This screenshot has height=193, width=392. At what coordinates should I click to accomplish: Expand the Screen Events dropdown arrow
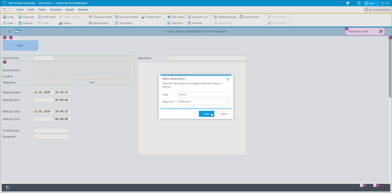tap(261, 17)
